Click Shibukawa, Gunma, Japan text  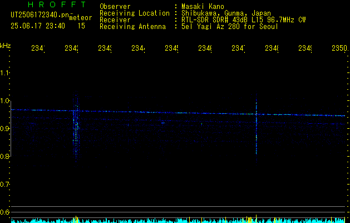(226, 13)
